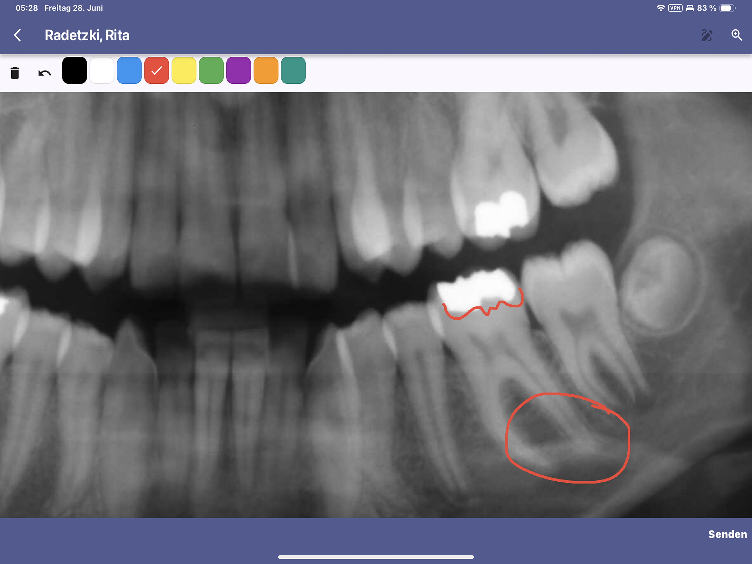The height and width of the screenshot is (564, 752).
Task: Open the zoom magnifier tool
Action: [736, 35]
